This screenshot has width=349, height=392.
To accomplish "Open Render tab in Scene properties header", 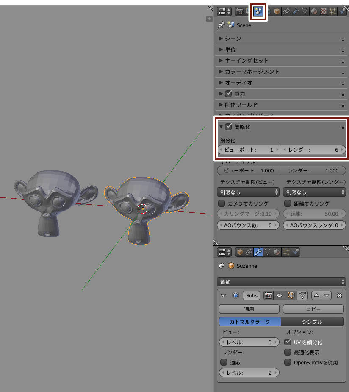I will [x=240, y=11].
